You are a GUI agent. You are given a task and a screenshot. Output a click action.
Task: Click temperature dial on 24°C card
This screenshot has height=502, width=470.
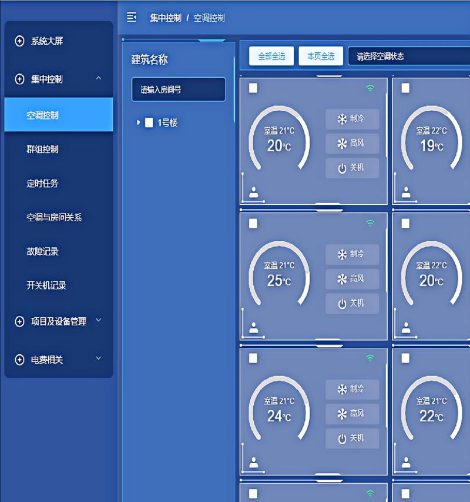tap(279, 408)
